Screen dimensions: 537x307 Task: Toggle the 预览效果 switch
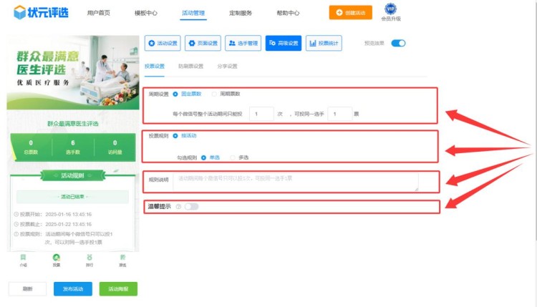[398, 43]
